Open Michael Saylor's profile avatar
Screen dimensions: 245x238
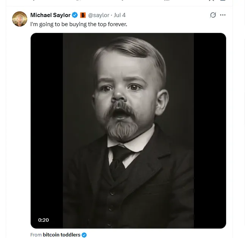pos(19,19)
